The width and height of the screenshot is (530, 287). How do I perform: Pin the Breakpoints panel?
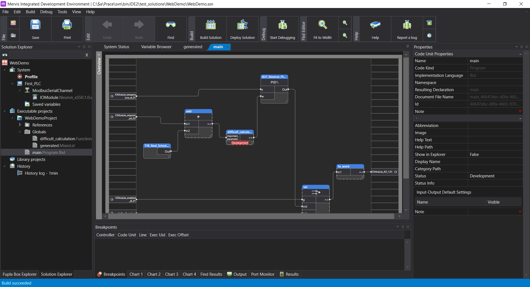(x=403, y=227)
